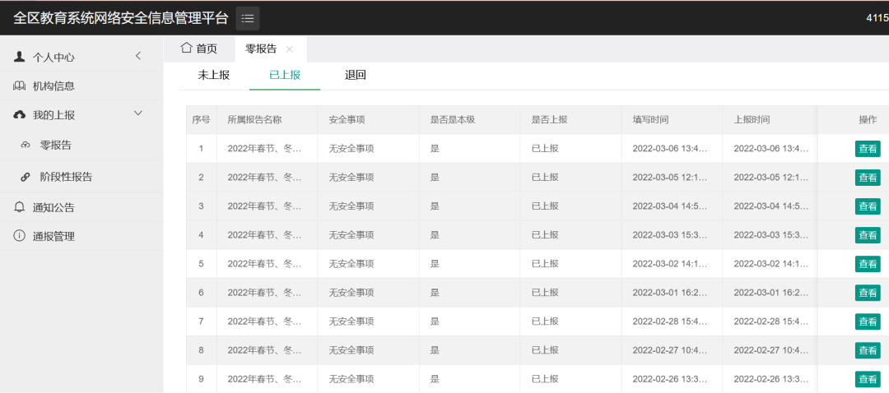Click the 通知公告 bell icon

click(x=20, y=207)
